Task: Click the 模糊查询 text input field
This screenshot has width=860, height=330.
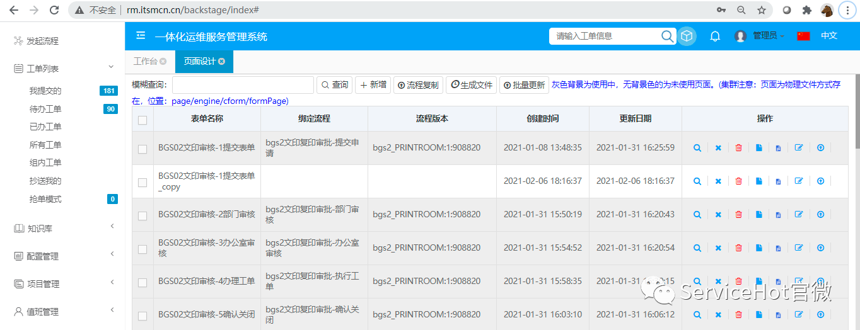Action: 243,85
